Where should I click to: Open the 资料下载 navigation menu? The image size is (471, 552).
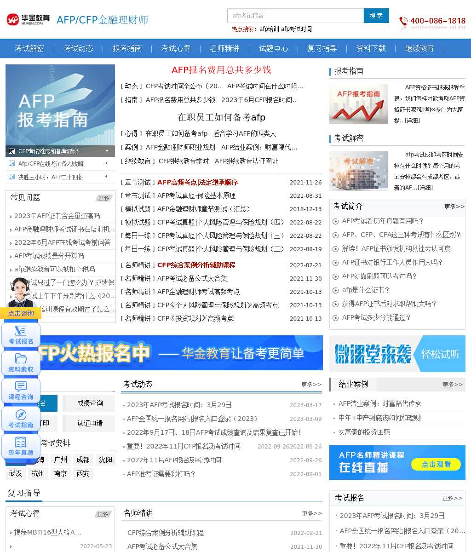[371, 48]
